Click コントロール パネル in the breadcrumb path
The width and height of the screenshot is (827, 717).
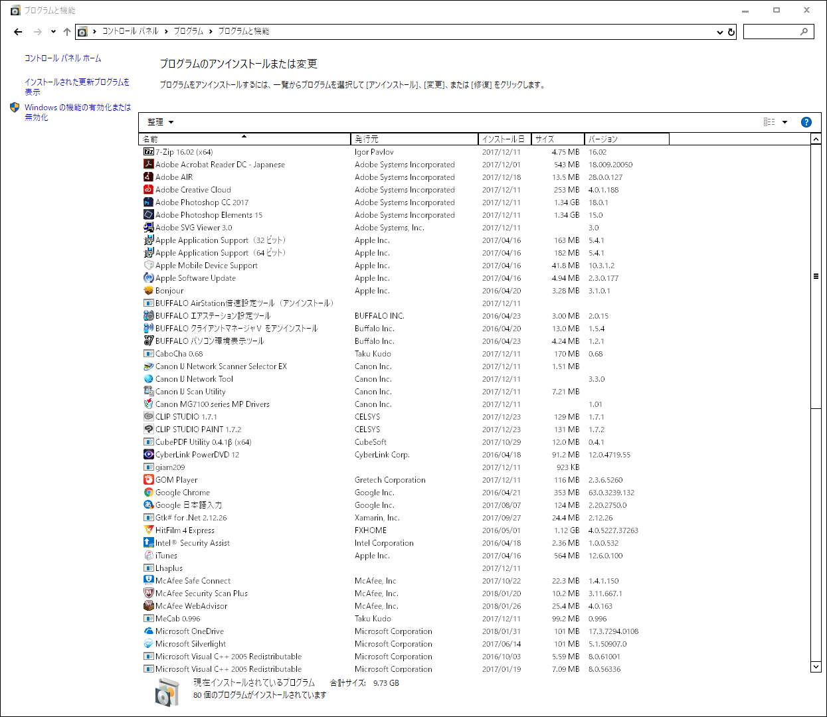point(130,31)
